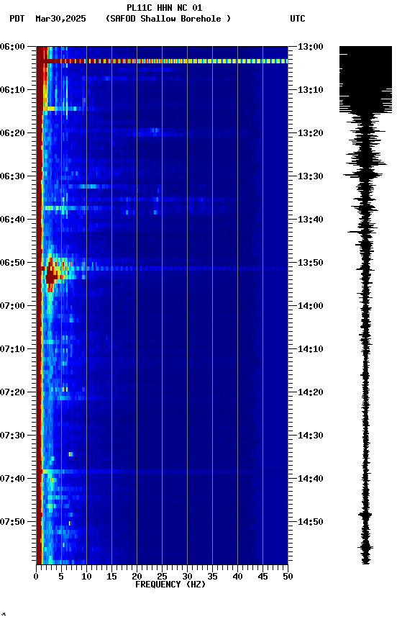Click the 10 Hz frequency tick label

86,577
